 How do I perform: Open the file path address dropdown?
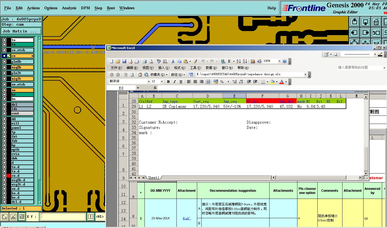pos(305,74)
